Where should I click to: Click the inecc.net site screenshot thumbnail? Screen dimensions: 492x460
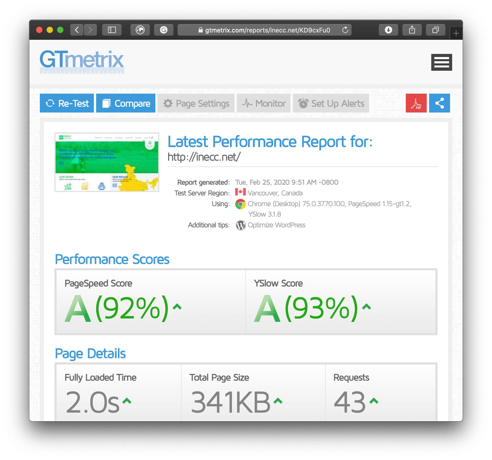pyautogui.click(x=107, y=162)
